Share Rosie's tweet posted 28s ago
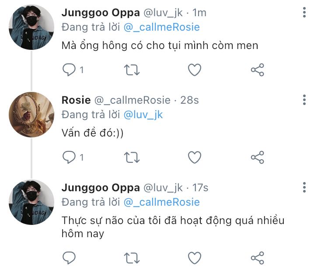The height and width of the screenshot is (270, 328). tap(258, 157)
